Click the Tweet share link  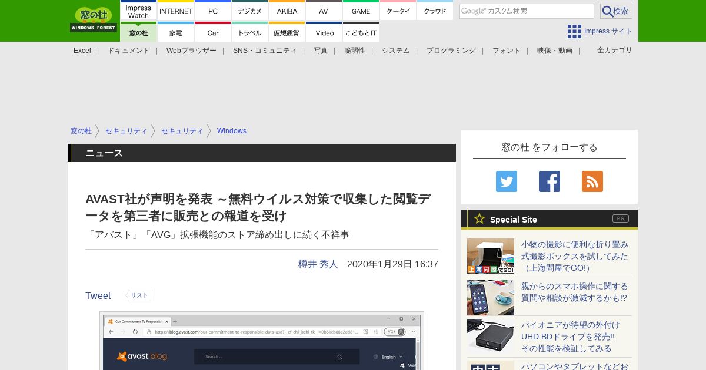(x=98, y=296)
